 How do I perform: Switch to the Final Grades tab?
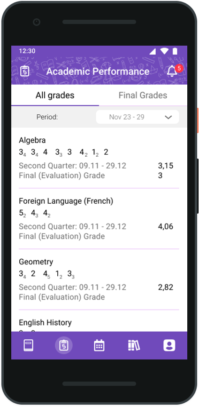(143, 95)
